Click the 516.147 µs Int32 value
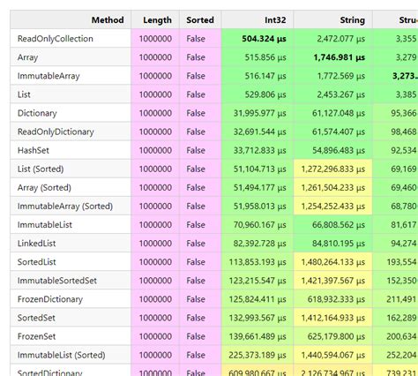Image resolution: width=418 pixels, height=376 pixels. click(265, 76)
